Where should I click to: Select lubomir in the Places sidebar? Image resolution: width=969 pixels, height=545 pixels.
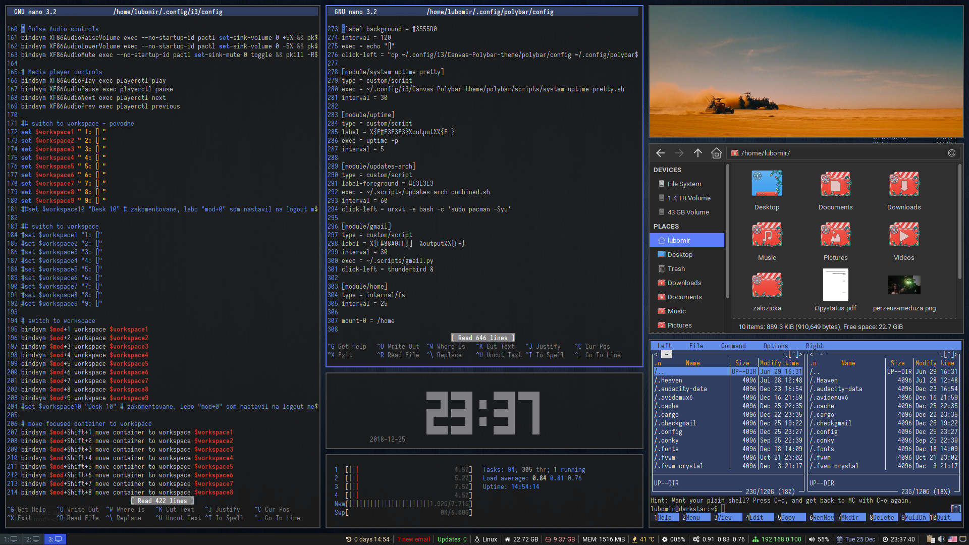pyautogui.click(x=687, y=241)
